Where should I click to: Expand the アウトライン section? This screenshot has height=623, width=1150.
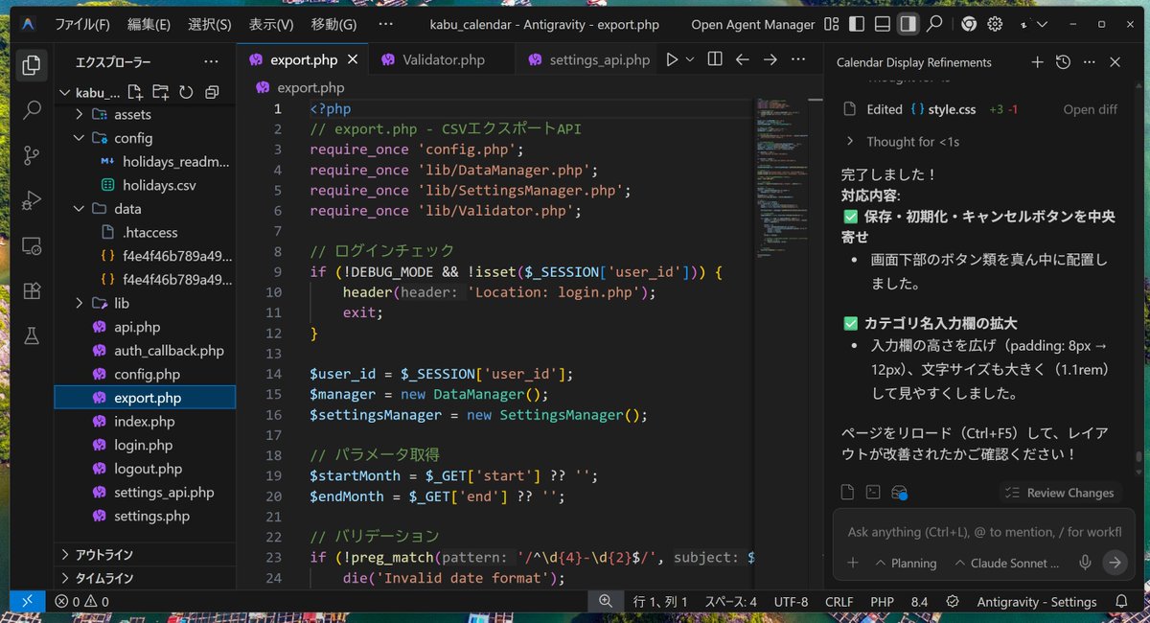146,554
